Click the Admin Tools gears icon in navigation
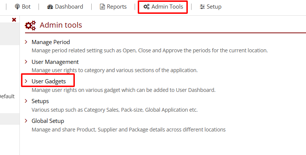This screenshot has height=155, width=306. 146,7
